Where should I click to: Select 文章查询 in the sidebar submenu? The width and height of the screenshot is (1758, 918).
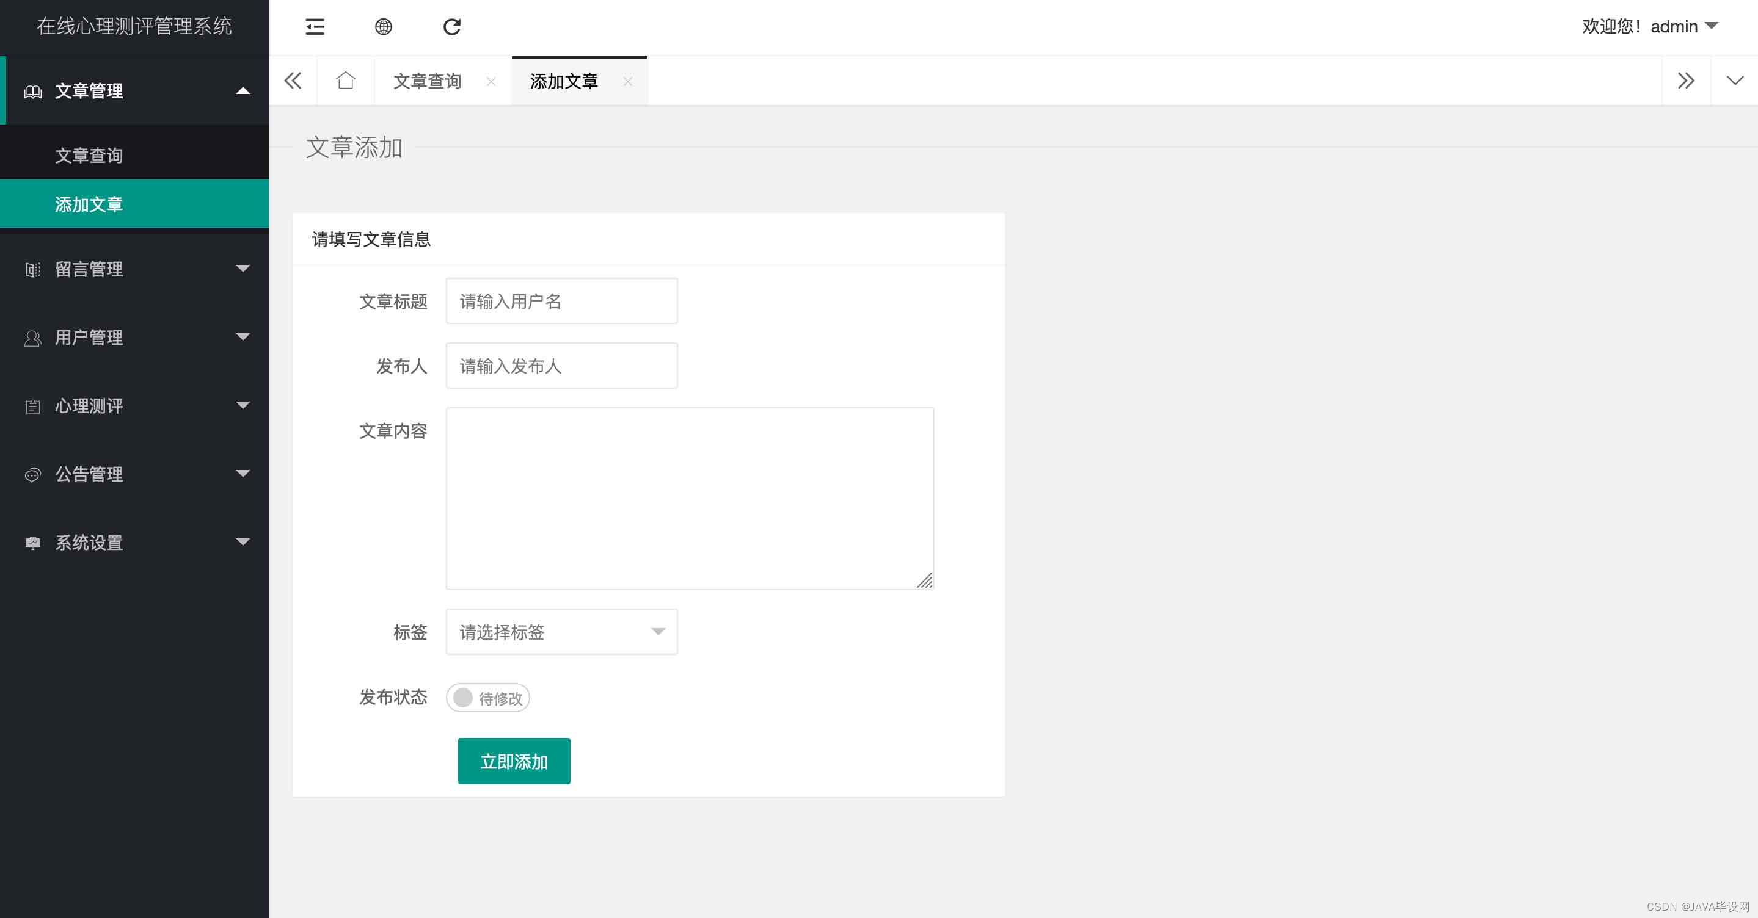pyautogui.click(x=89, y=155)
